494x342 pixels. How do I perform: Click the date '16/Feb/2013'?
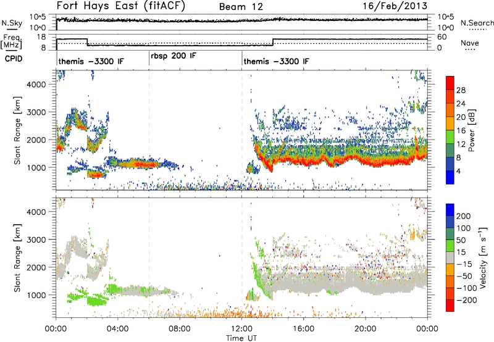pyautogui.click(x=395, y=6)
